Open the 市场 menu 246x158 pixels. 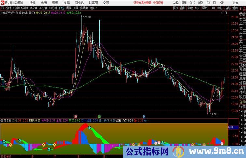[x=44, y=3]
